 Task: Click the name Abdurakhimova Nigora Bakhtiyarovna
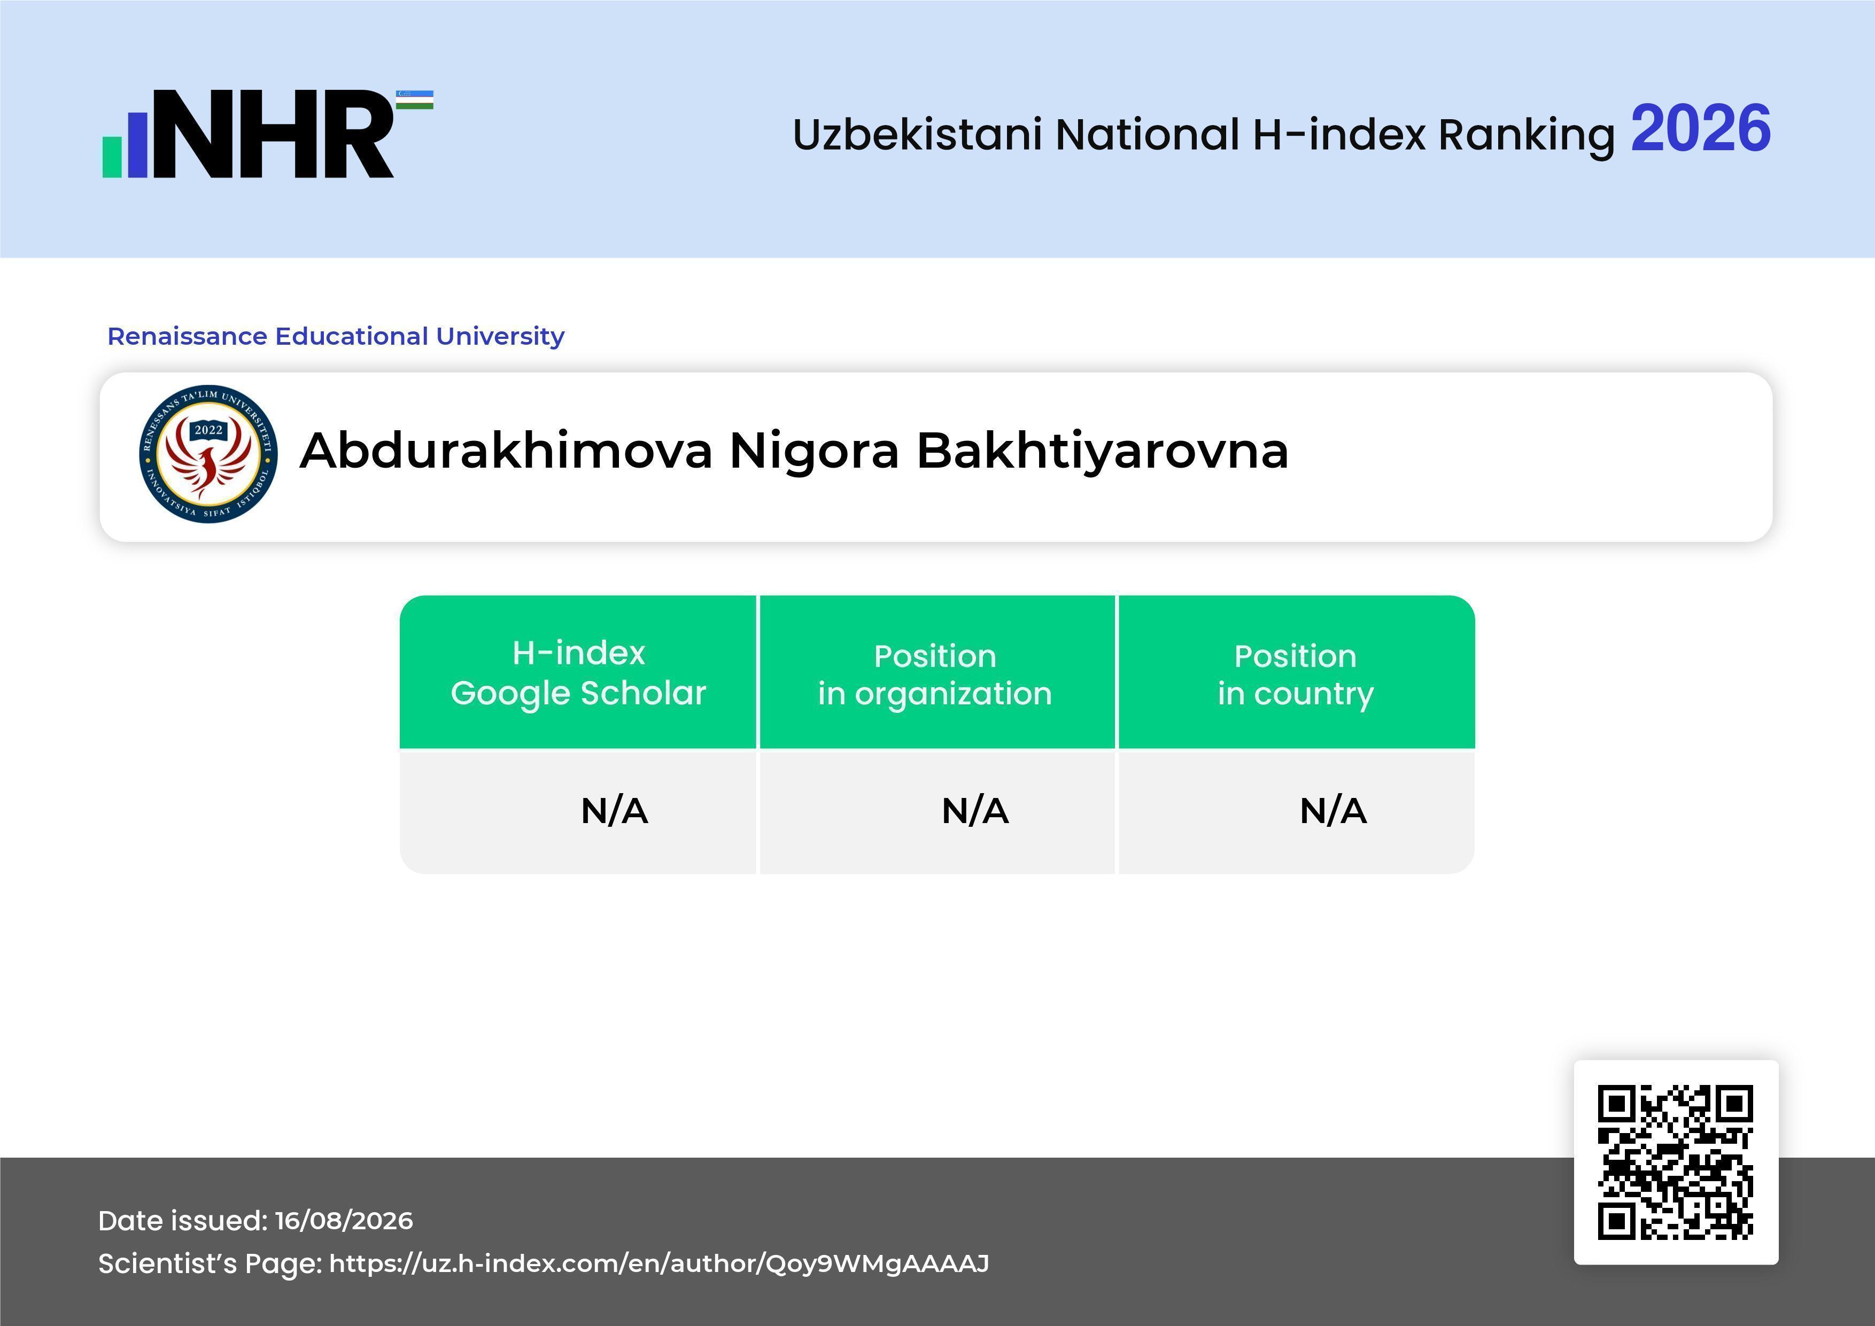[x=794, y=451]
